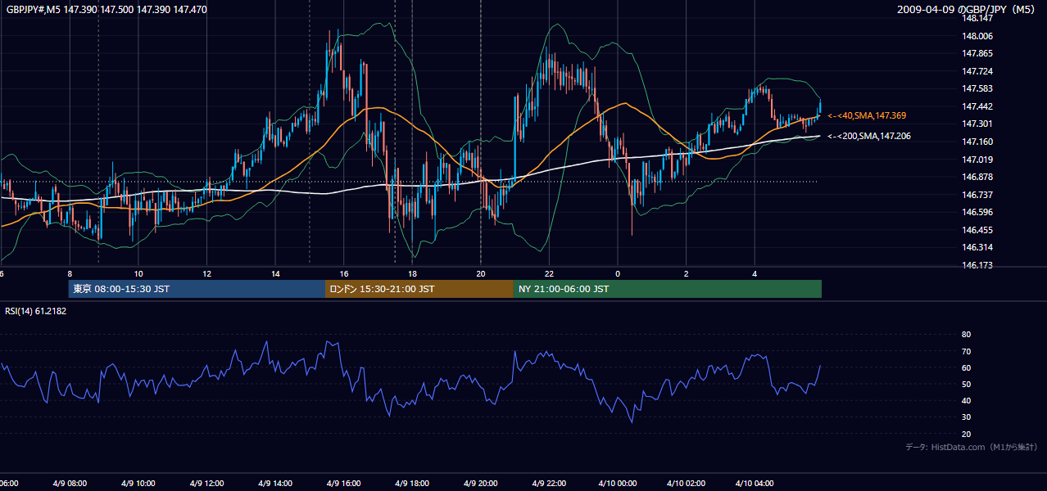Select the ロンドン 15:30-21:00 JST session bar
The height and width of the screenshot is (491, 1047).
(x=419, y=289)
